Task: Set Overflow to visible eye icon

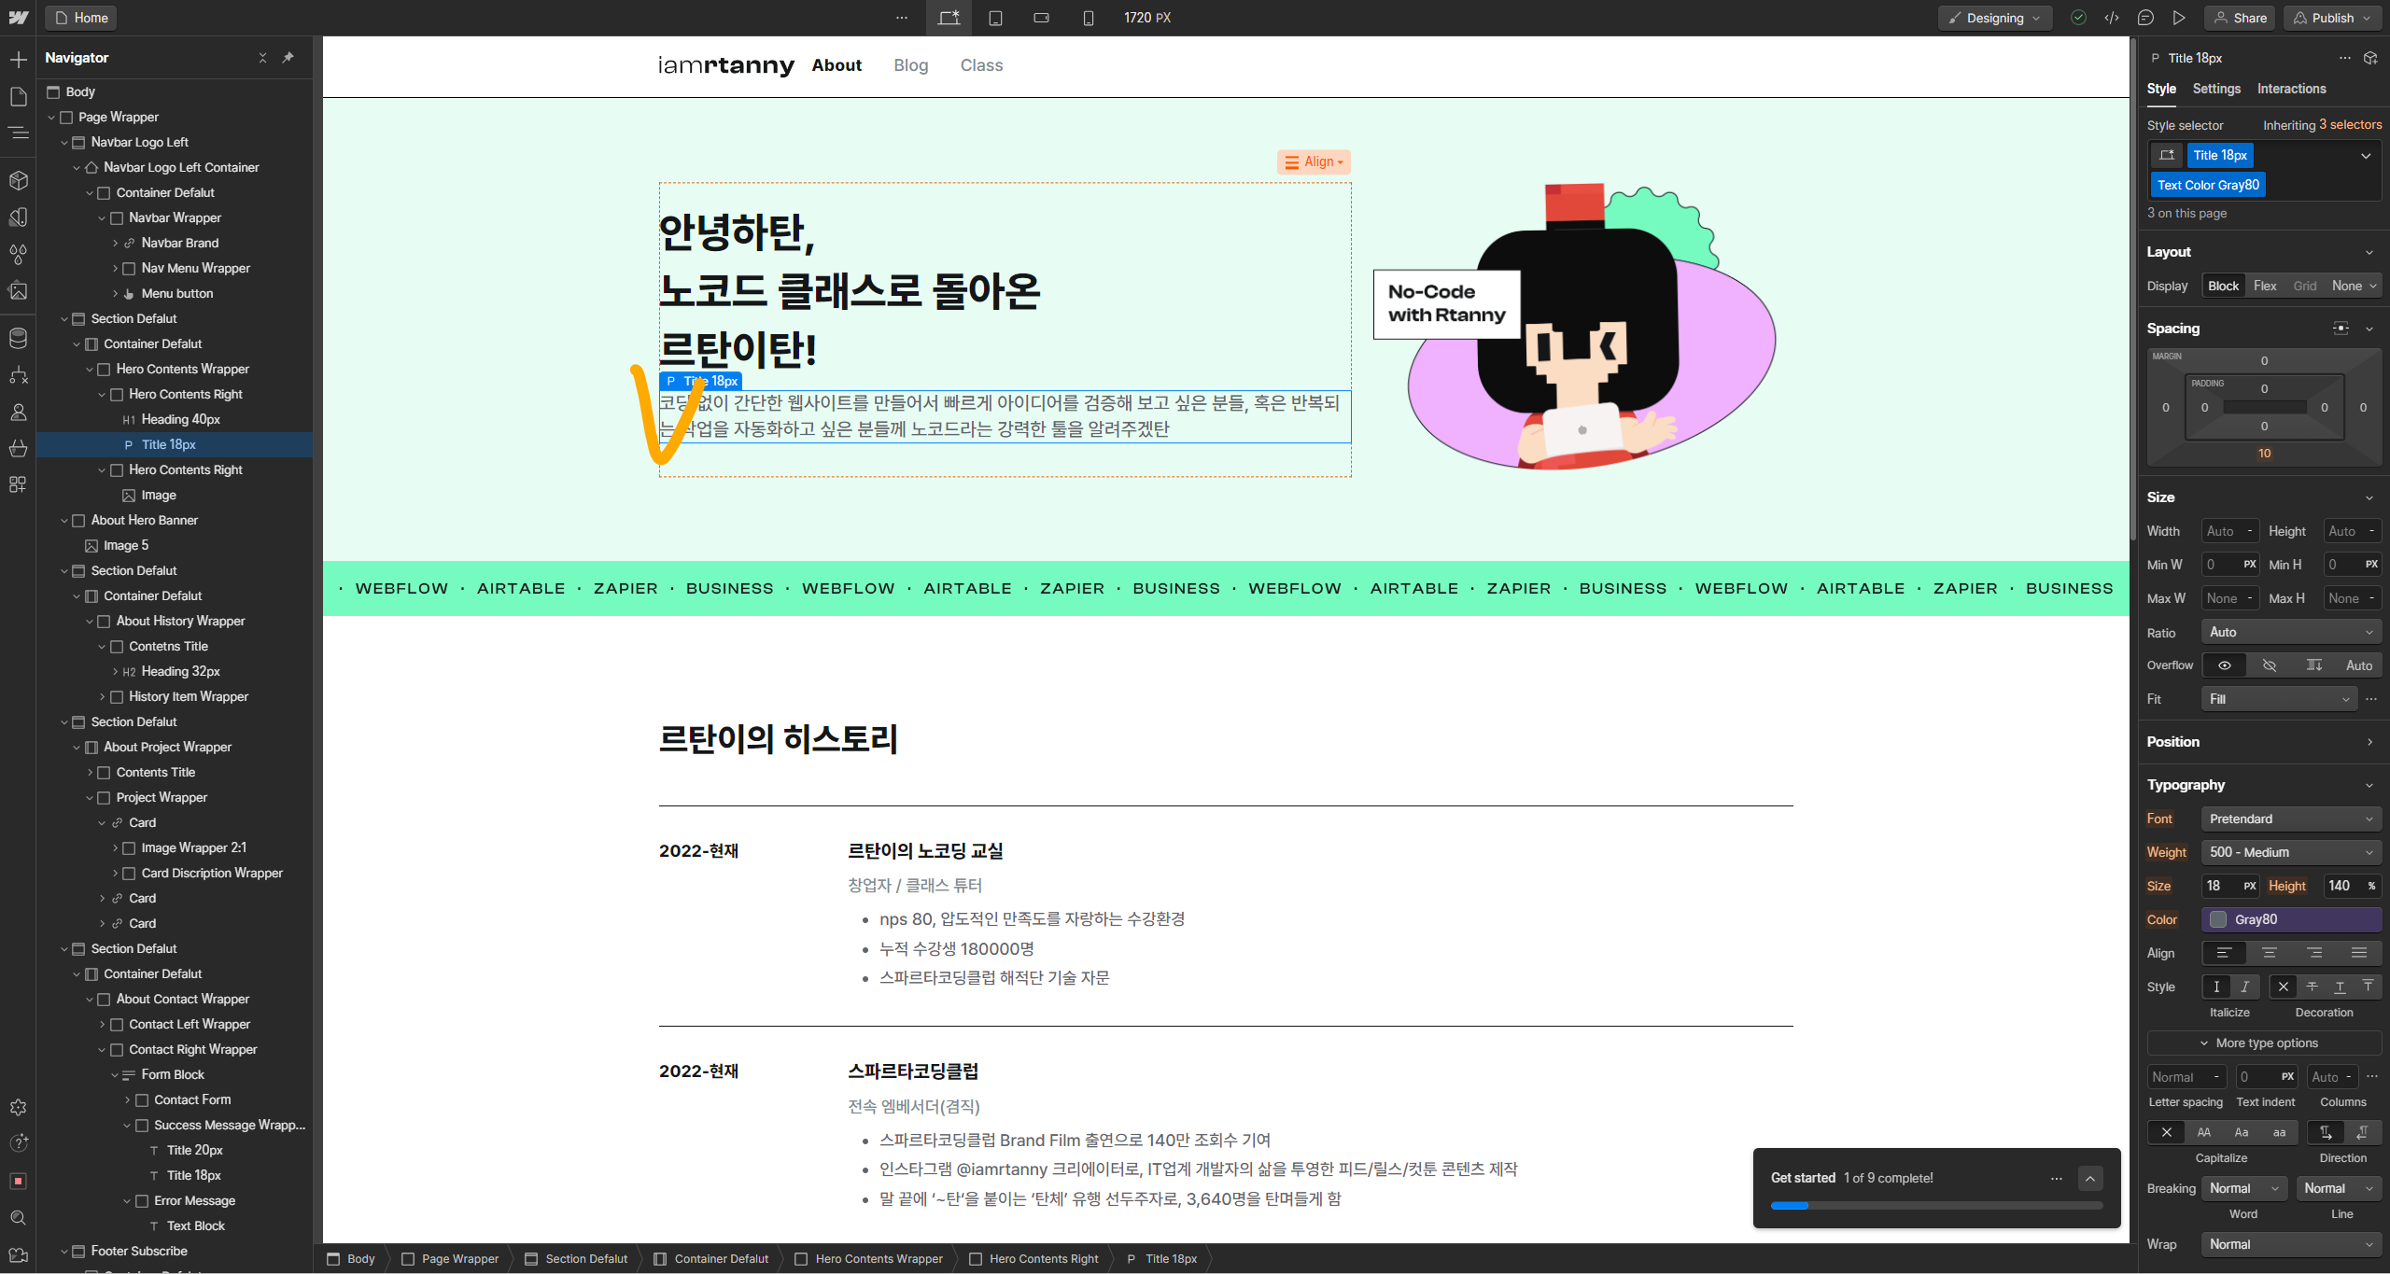Action: (x=2225, y=665)
